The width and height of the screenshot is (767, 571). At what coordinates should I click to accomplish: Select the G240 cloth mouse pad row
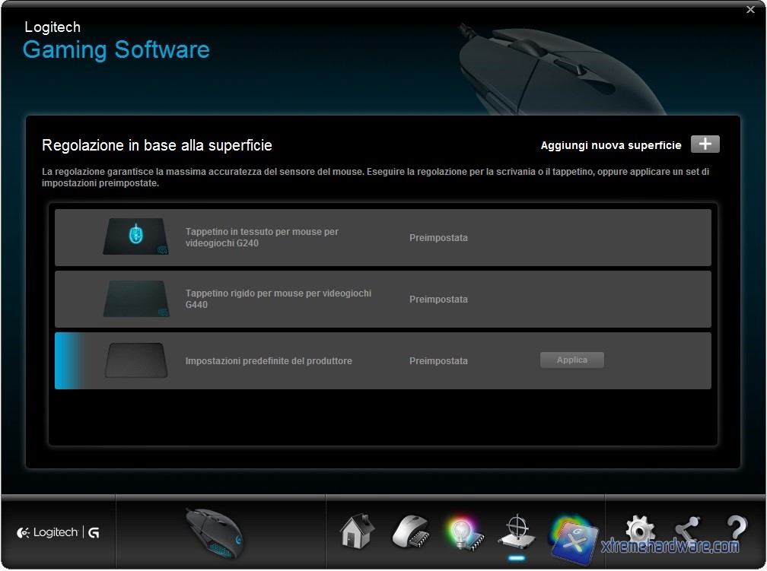(383, 238)
